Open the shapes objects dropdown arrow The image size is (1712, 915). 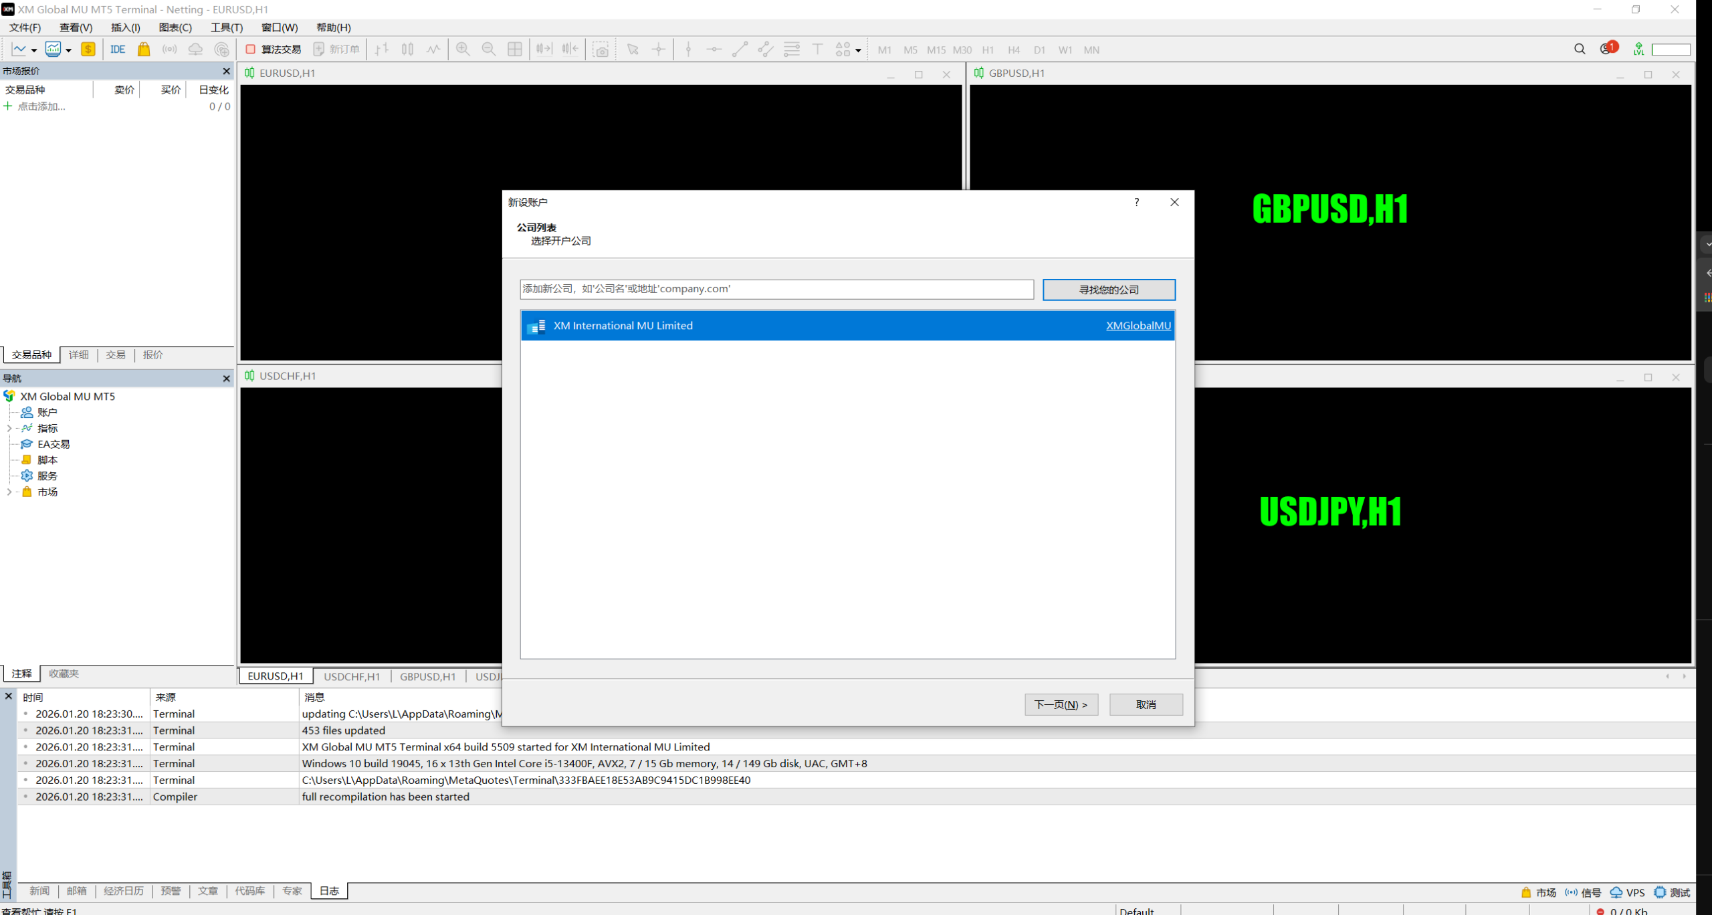(x=858, y=50)
